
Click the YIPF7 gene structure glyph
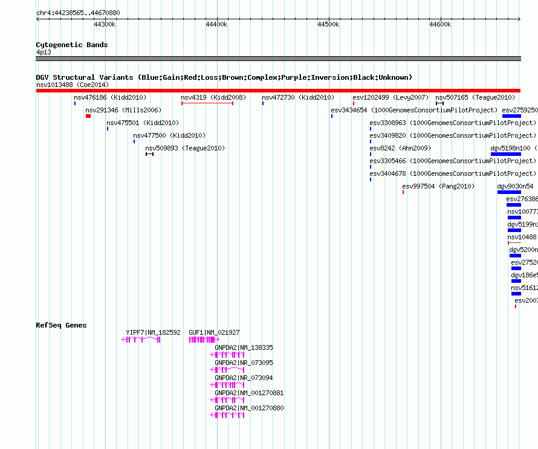point(141,340)
